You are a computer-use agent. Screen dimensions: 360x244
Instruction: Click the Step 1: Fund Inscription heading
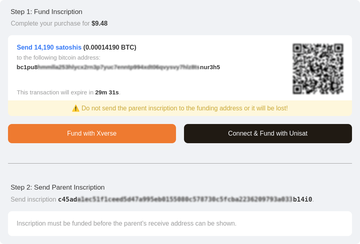pos(46,12)
